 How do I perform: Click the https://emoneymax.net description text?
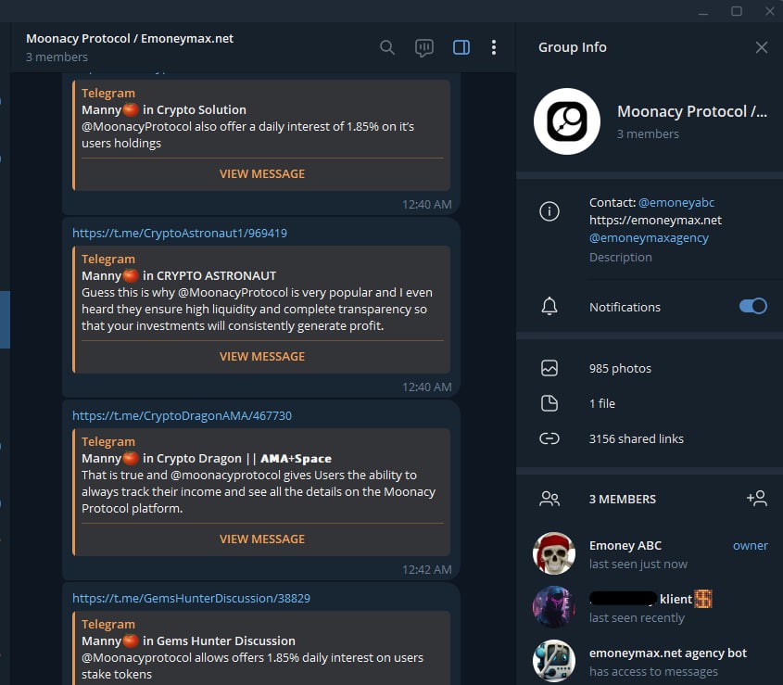655,220
